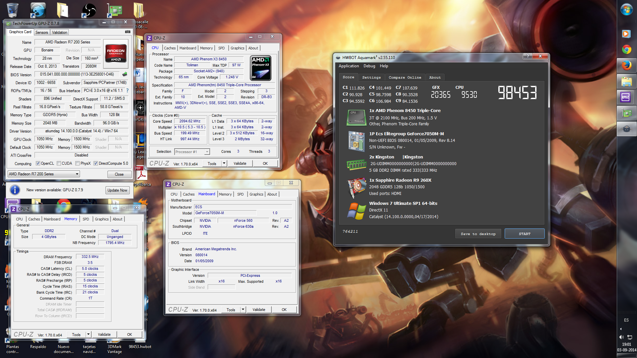Open Windows Media Player from the taskbar
Viewport: 637px width, 358px height.
coord(626,33)
